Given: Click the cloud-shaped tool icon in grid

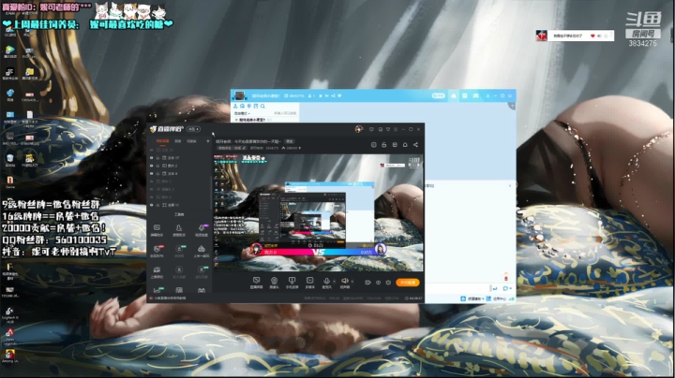Looking at the screenshot, I should click(x=202, y=249).
